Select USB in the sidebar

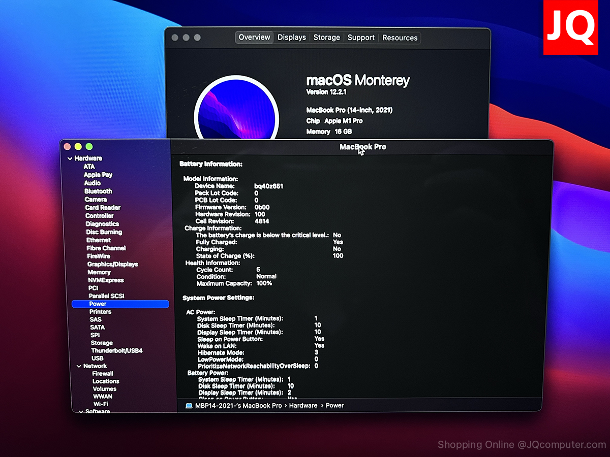[x=97, y=358]
